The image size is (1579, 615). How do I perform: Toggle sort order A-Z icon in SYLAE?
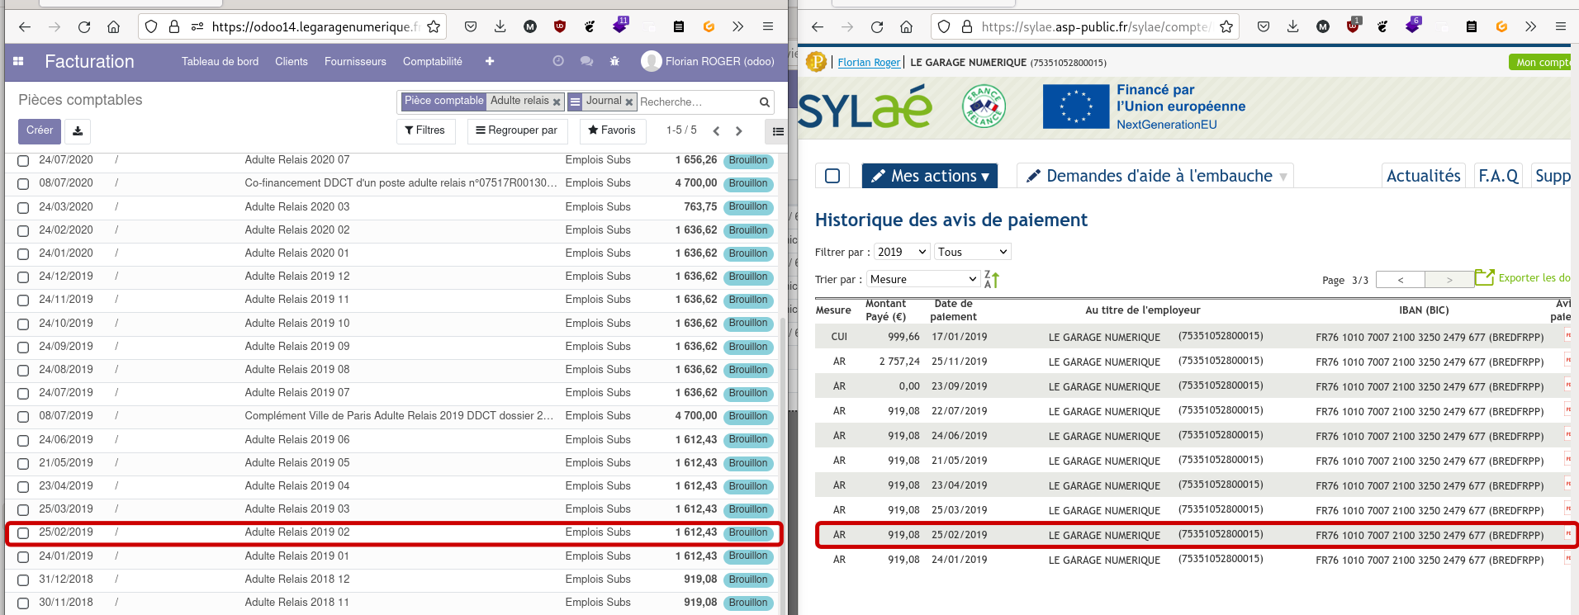[x=992, y=280]
